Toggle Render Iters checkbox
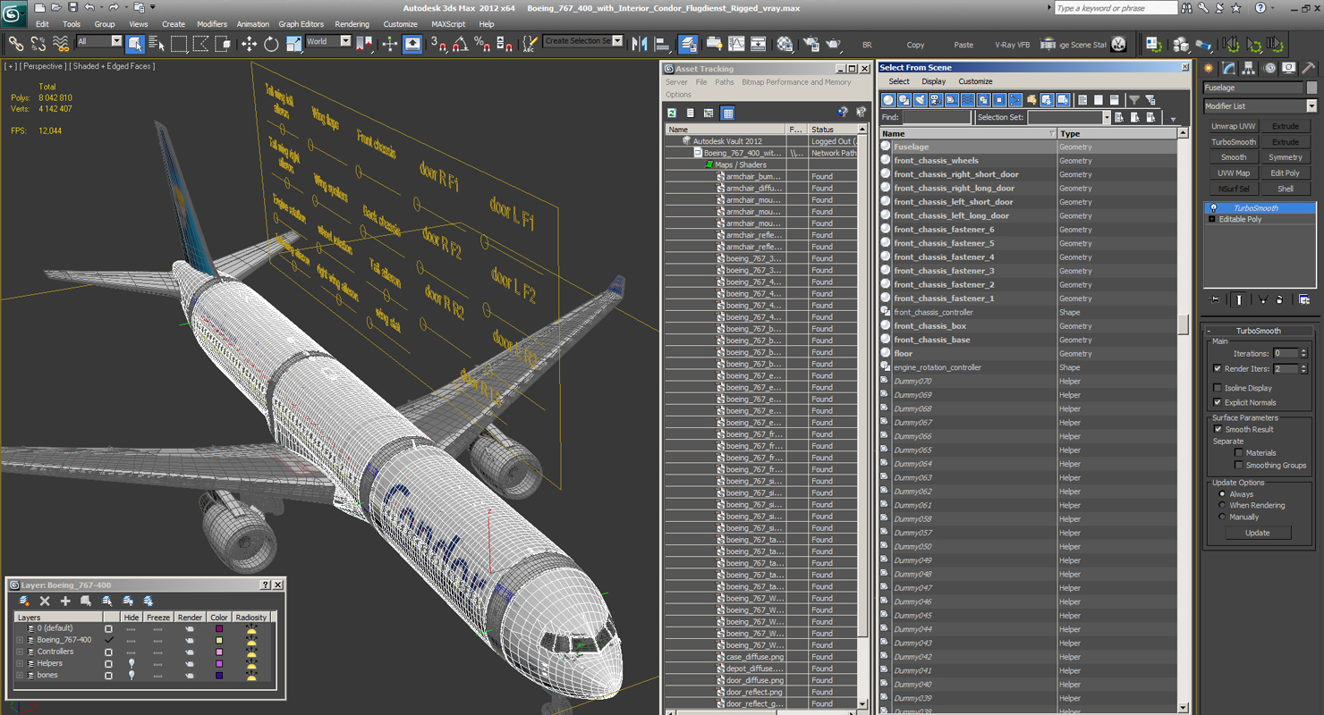 (x=1217, y=368)
